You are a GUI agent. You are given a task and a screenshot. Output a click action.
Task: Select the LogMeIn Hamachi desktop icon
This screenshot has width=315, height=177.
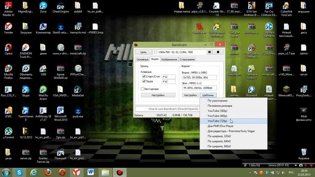click(x=269, y=30)
